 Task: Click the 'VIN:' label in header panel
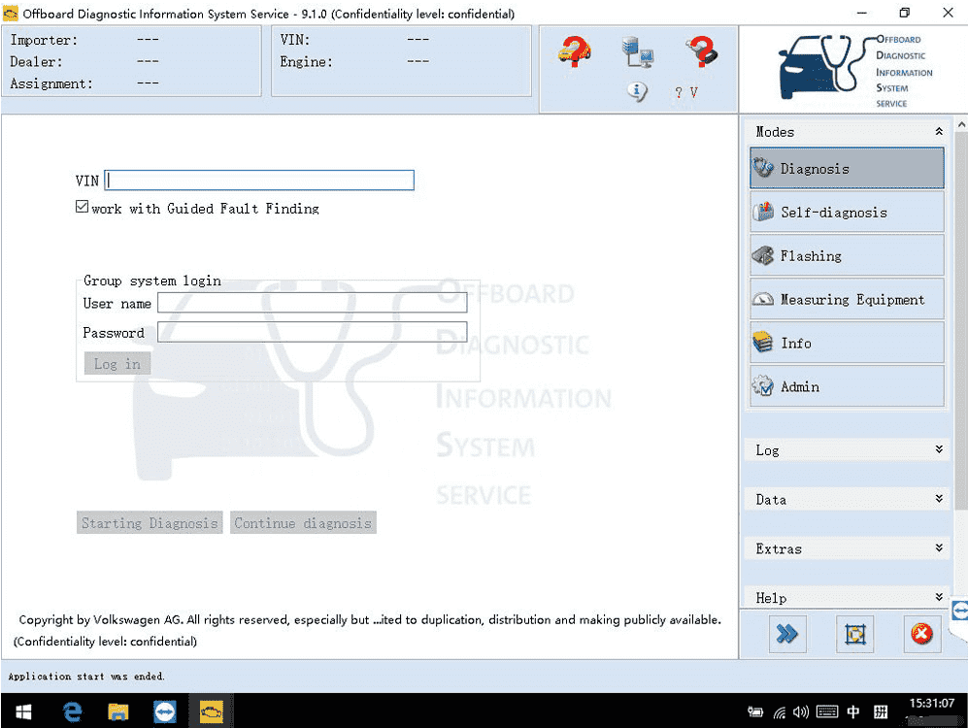coord(294,40)
